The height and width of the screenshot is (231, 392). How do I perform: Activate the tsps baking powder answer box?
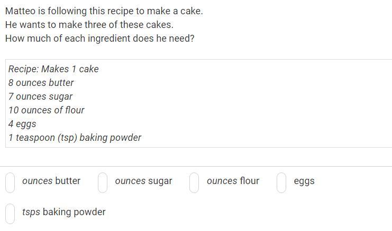(10, 214)
